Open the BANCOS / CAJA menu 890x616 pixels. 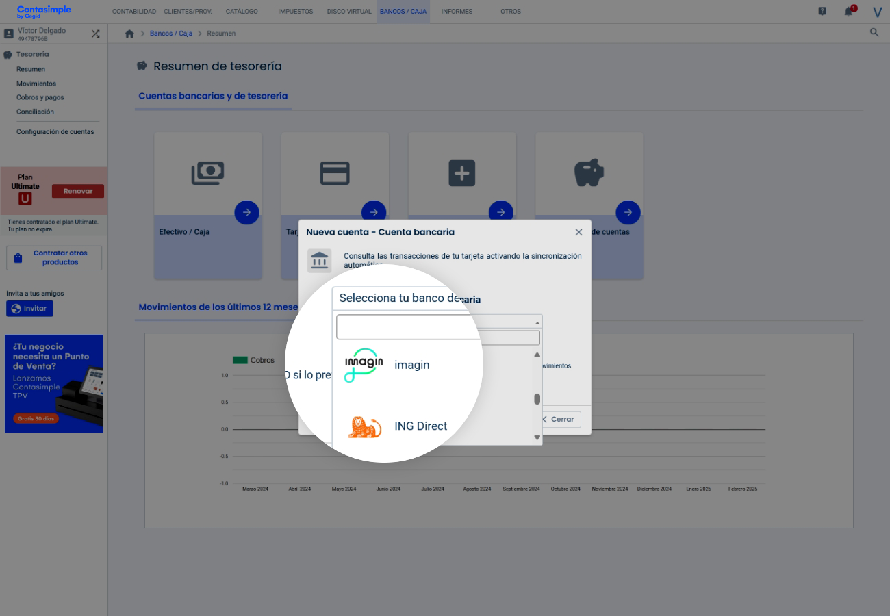tap(403, 12)
